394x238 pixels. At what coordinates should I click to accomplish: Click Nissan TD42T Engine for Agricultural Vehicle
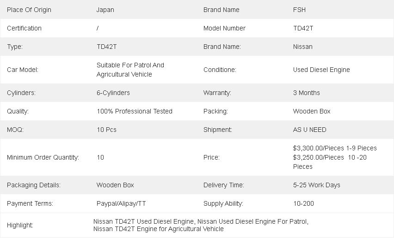[x=158, y=229]
